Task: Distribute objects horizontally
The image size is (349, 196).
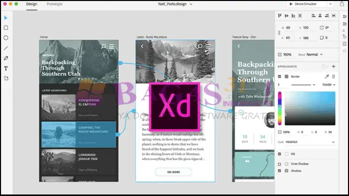Action: [x=333, y=15]
